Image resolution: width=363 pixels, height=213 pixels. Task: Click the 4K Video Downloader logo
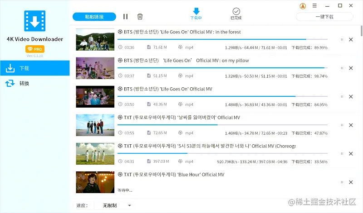point(35,21)
